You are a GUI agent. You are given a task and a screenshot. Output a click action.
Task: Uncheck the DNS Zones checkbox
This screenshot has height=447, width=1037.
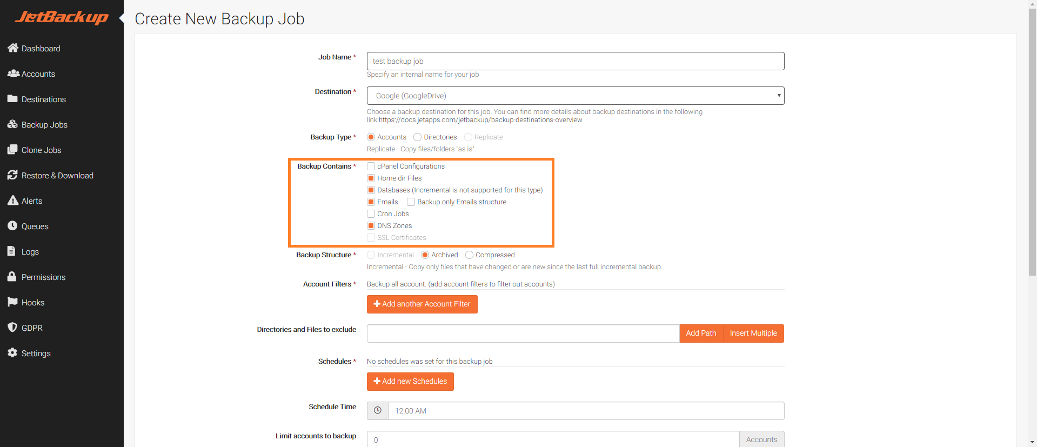371,226
